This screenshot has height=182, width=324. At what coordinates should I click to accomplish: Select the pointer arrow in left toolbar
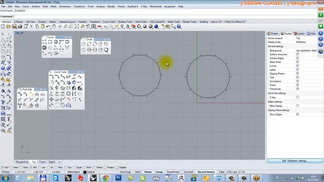point(3,34)
